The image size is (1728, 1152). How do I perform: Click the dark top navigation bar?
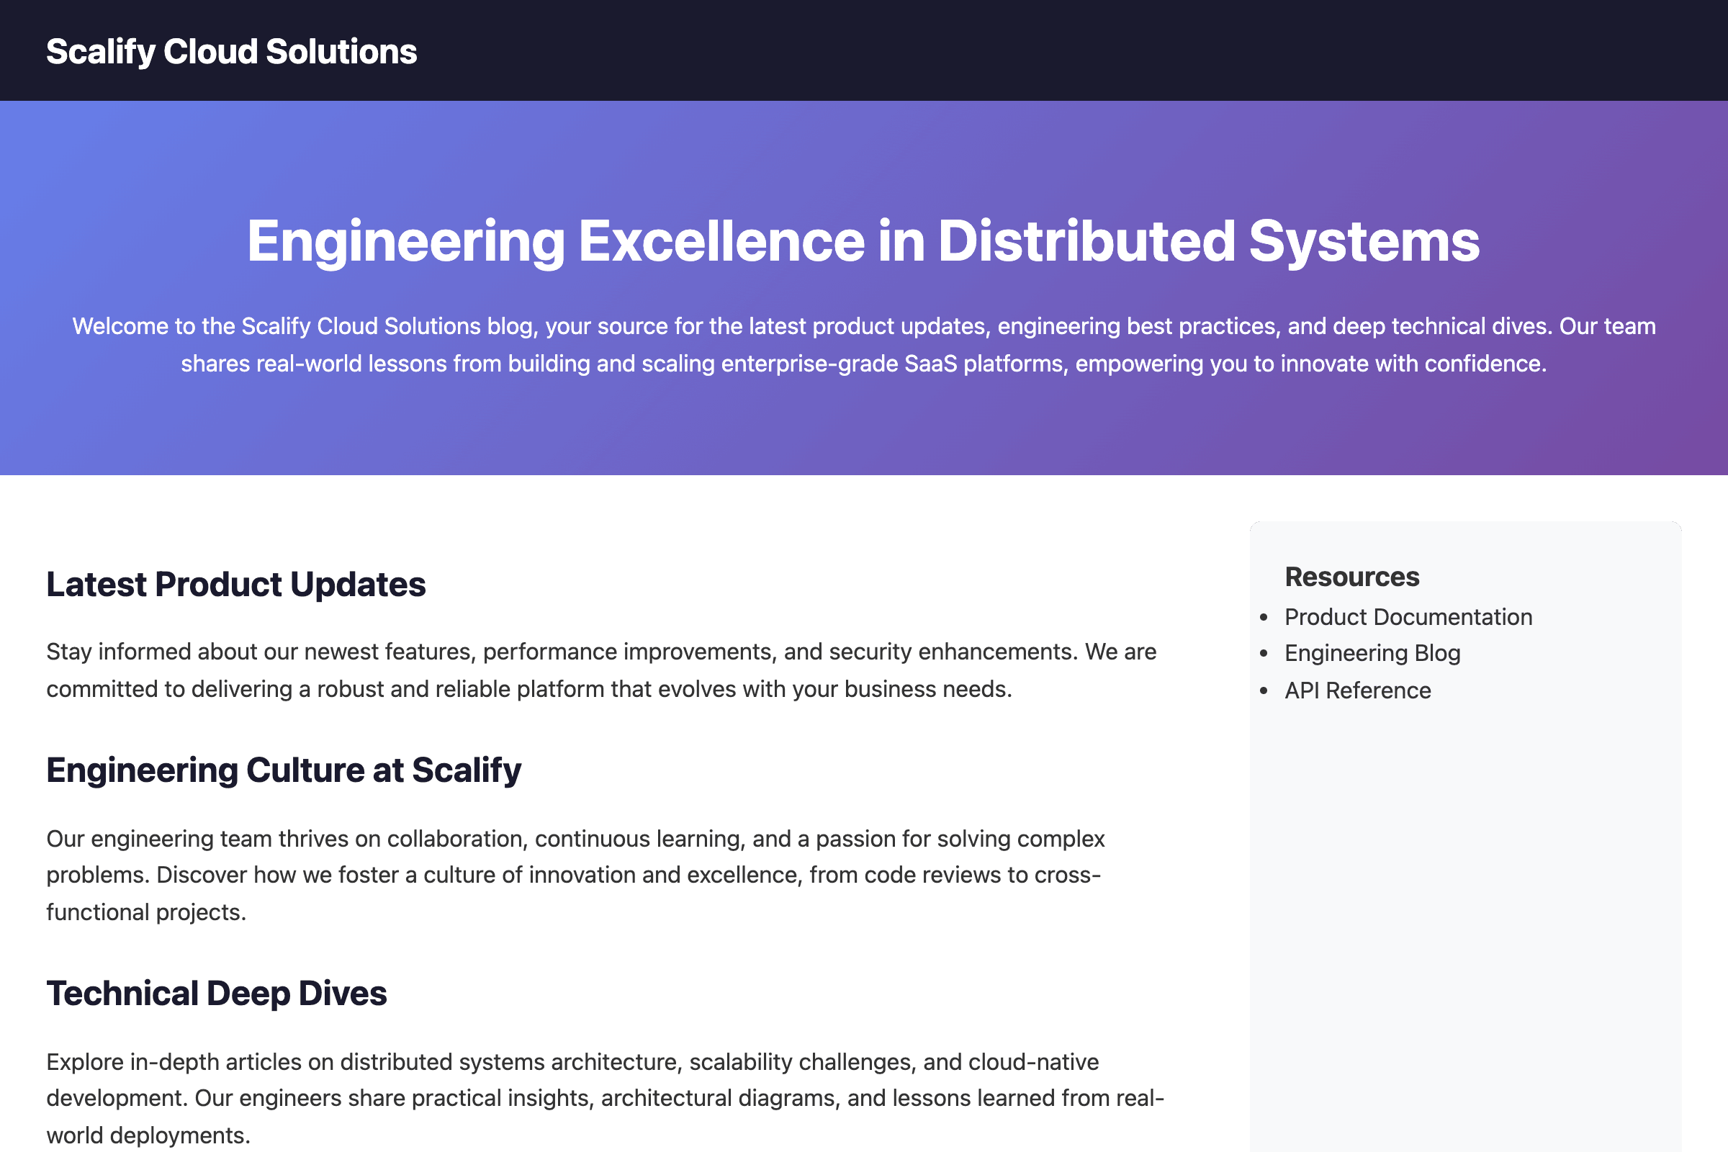point(1029,50)
